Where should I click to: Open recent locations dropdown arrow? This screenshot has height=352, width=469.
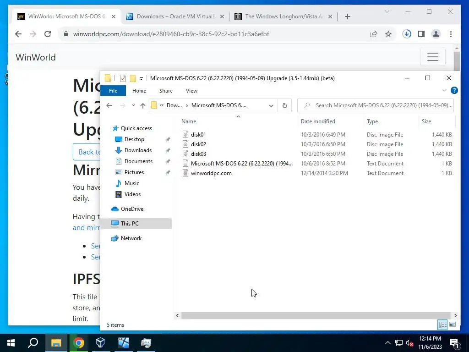133,105
